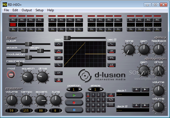Click the distortion drive knob
This screenshot has height=118, width=170.
coord(159,71)
